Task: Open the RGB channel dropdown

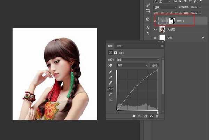Action: (x=132, y=65)
